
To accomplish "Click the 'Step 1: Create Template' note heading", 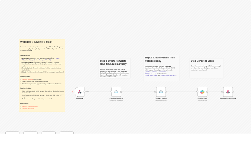I will click(x=114, y=62).
